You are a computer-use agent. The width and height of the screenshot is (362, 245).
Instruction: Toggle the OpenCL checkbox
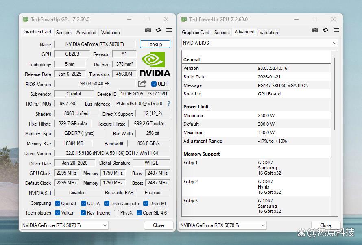(57, 204)
